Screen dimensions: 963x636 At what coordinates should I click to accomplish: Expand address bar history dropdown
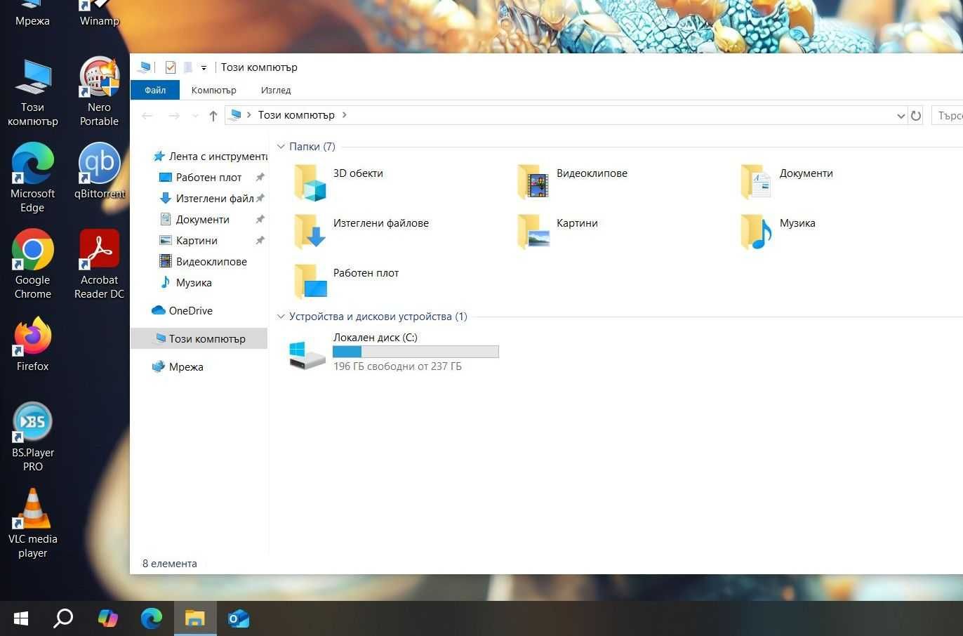(x=901, y=116)
